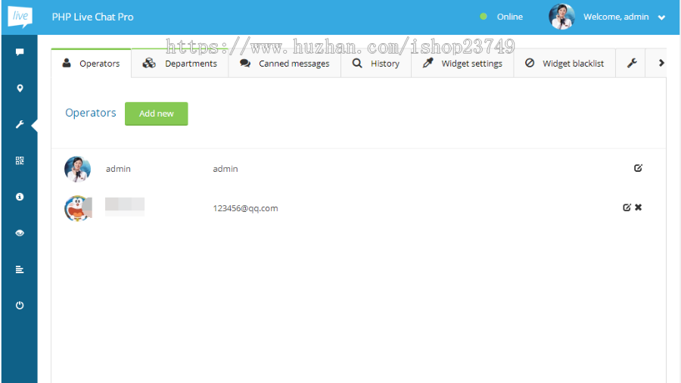Open the wrench tab at tab bar end
Viewport: 681px width, 383px height.
pyautogui.click(x=632, y=64)
